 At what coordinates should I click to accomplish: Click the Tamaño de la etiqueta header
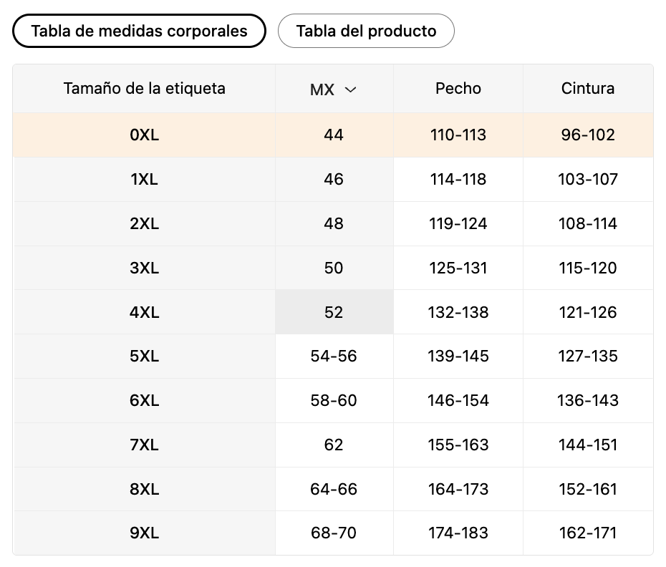pos(145,88)
